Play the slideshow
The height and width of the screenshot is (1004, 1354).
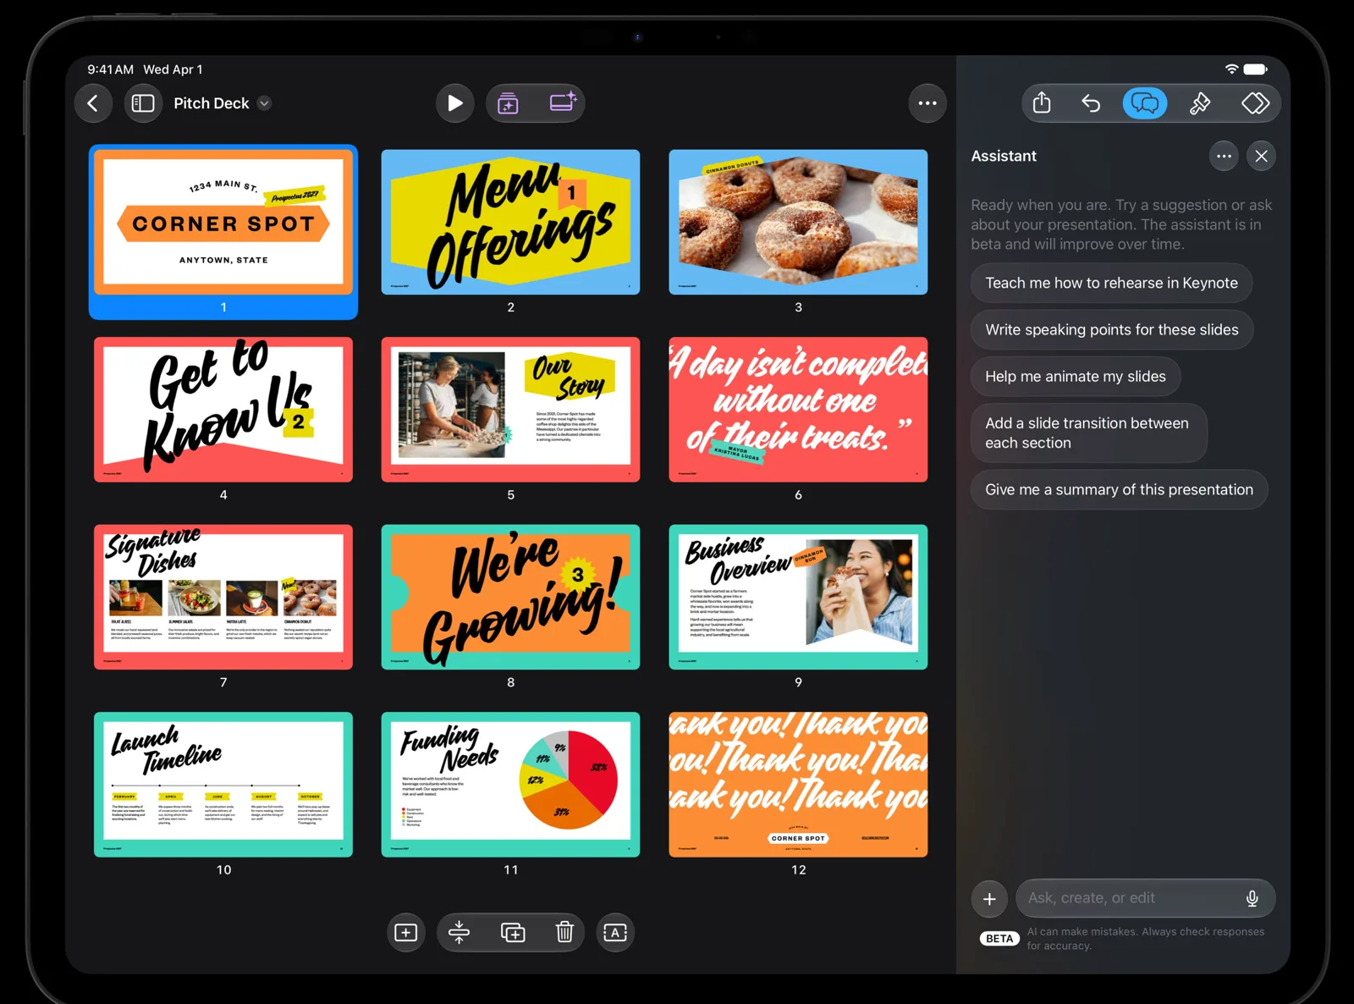pyautogui.click(x=455, y=103)
